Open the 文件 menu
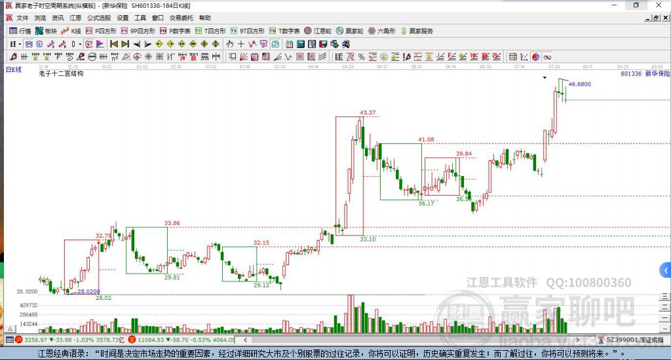The width and height of the screenshot is (671, 360). click(x=22, y=18)
